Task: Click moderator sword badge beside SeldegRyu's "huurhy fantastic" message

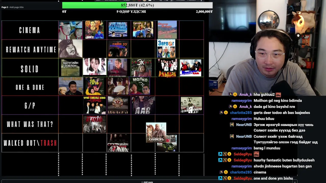Action: [220, 160]
